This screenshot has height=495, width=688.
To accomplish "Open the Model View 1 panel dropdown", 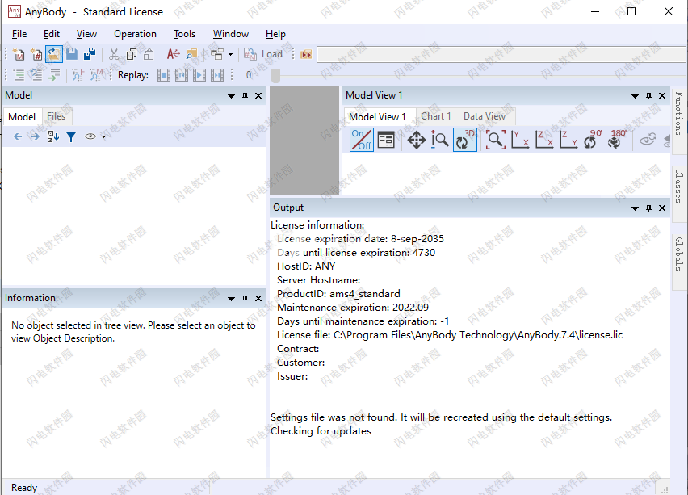I will (635, 95).
